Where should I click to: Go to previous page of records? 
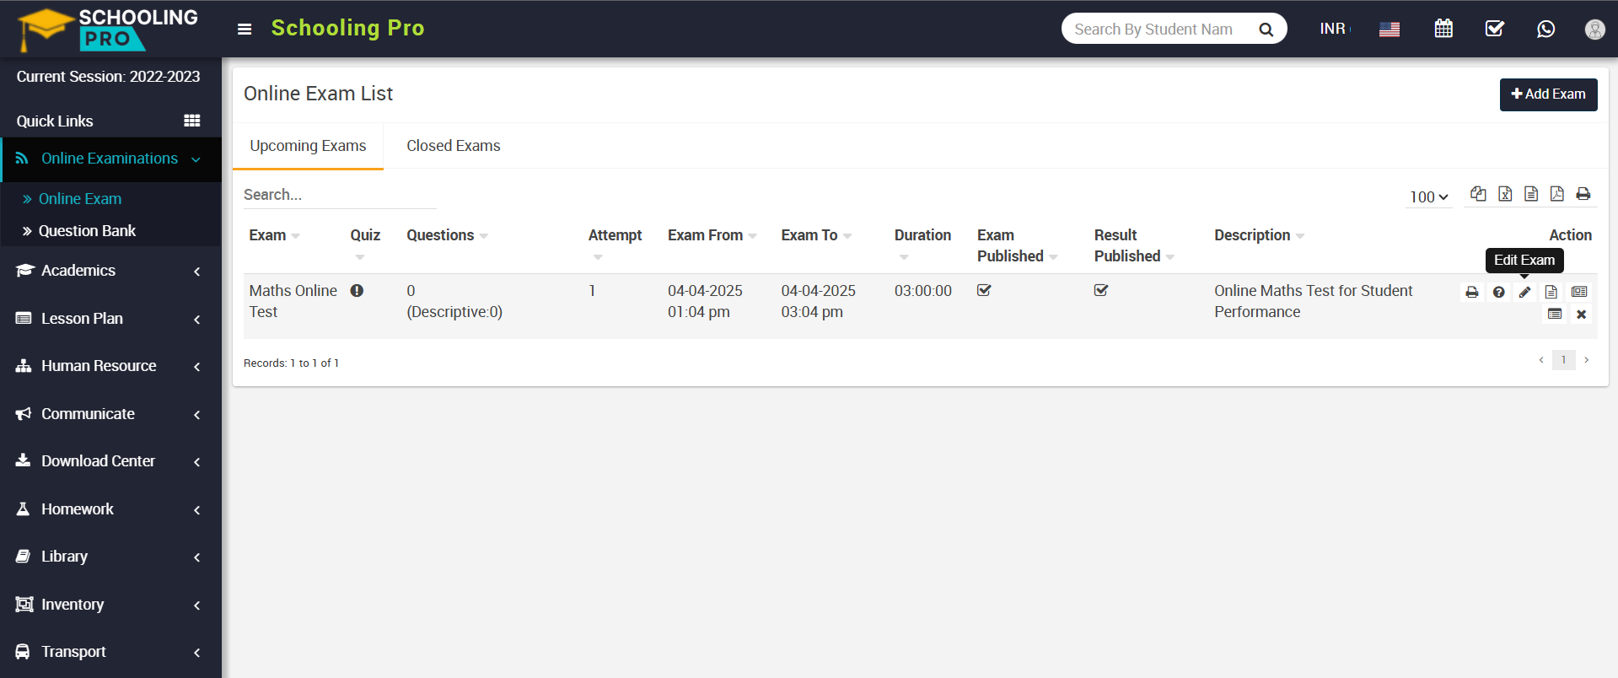coord(1541,360)
